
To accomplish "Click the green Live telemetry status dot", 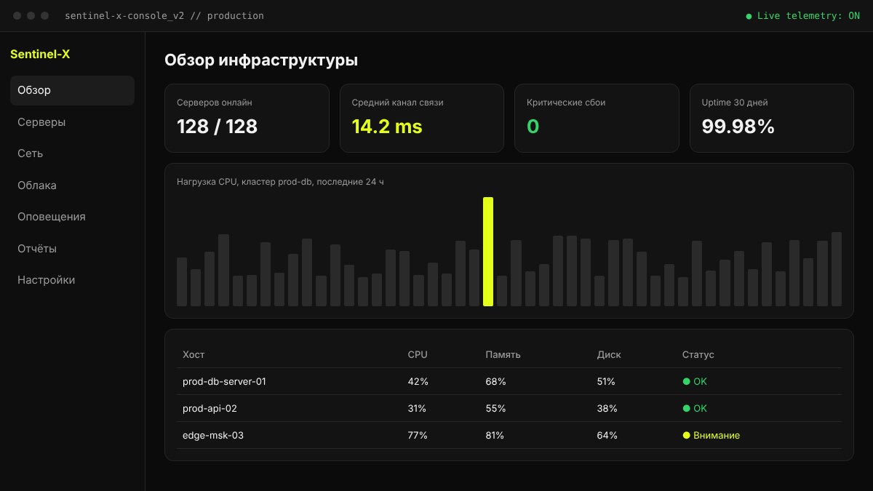I will (749, 16).
